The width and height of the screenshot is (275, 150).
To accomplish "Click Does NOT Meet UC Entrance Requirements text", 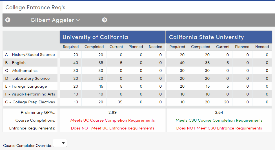I will coord(113,128).
